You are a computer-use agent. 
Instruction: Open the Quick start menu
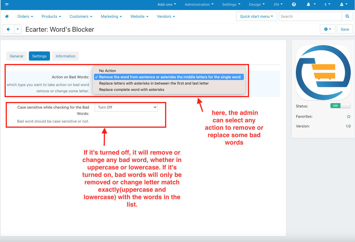[x=256, y=16]
